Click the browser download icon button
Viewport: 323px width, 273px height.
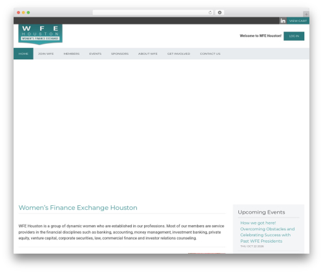220,13
